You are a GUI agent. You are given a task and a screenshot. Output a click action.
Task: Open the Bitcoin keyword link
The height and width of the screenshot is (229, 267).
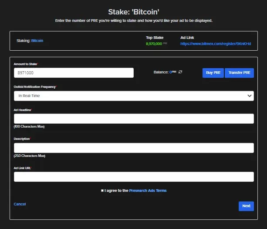pyautogui.click(x=37, y=41)
